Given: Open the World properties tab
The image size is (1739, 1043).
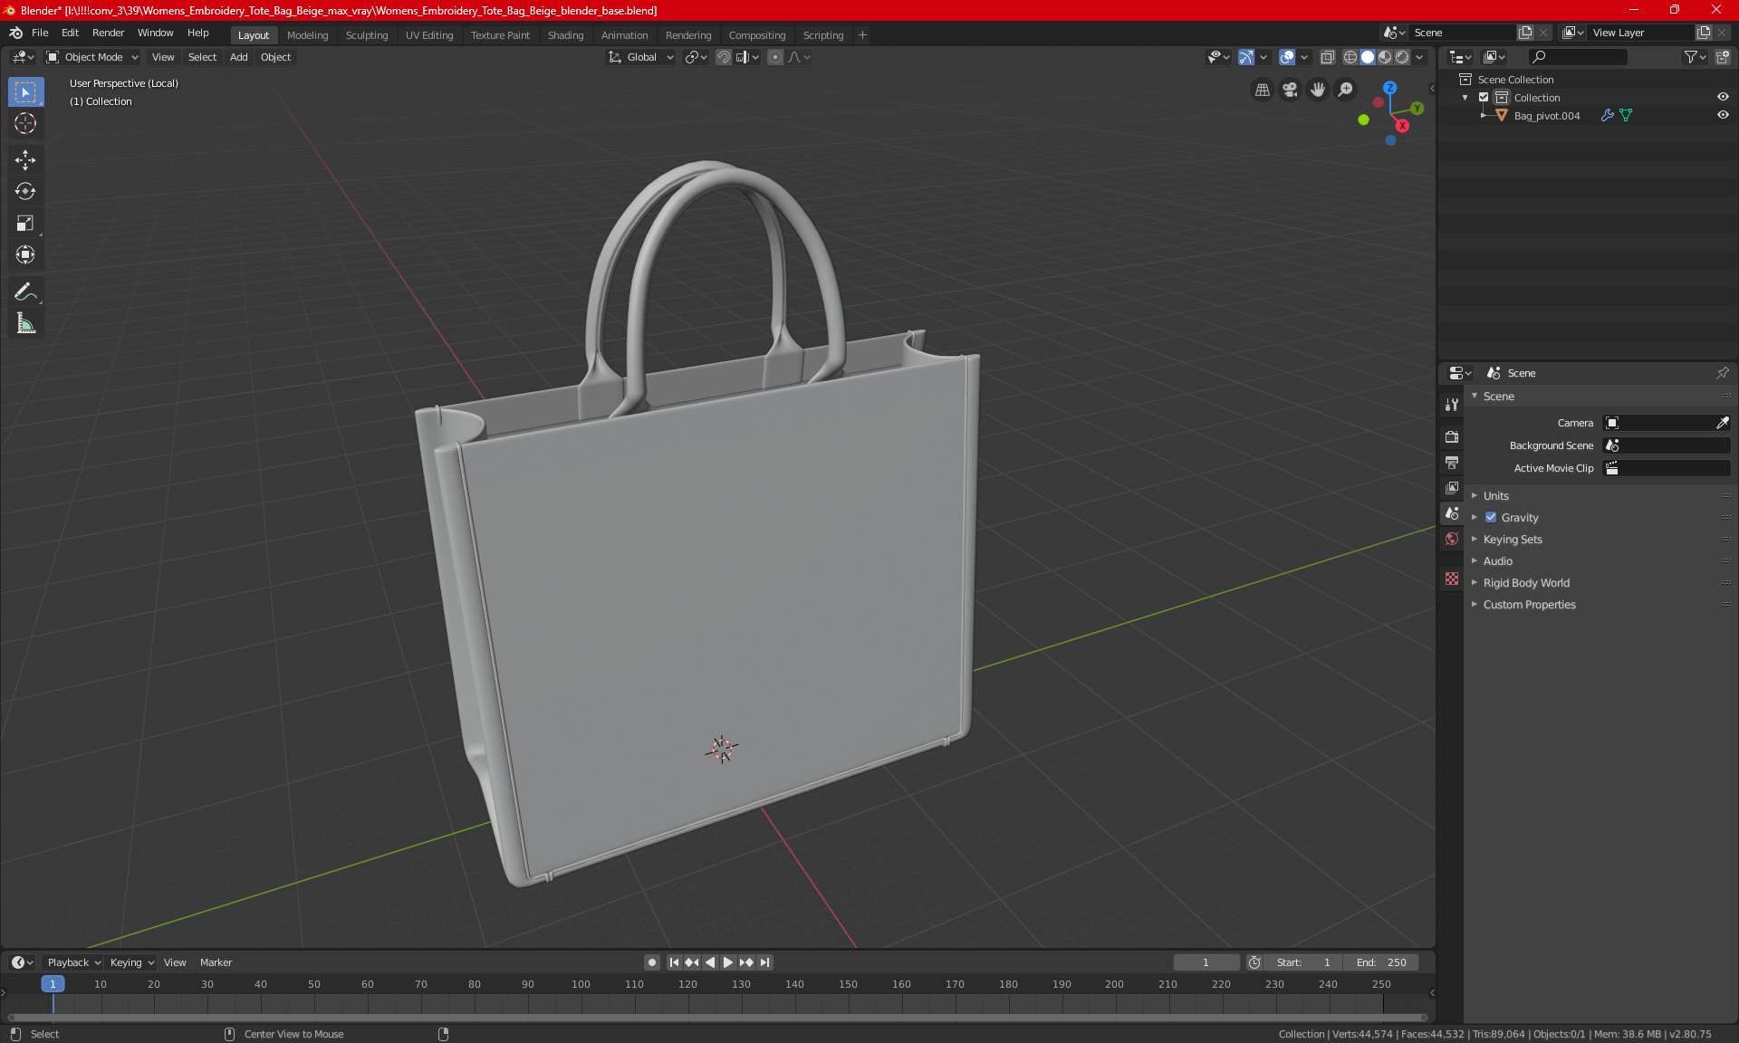Looking at the screenshot, I should click(1452, 539).
